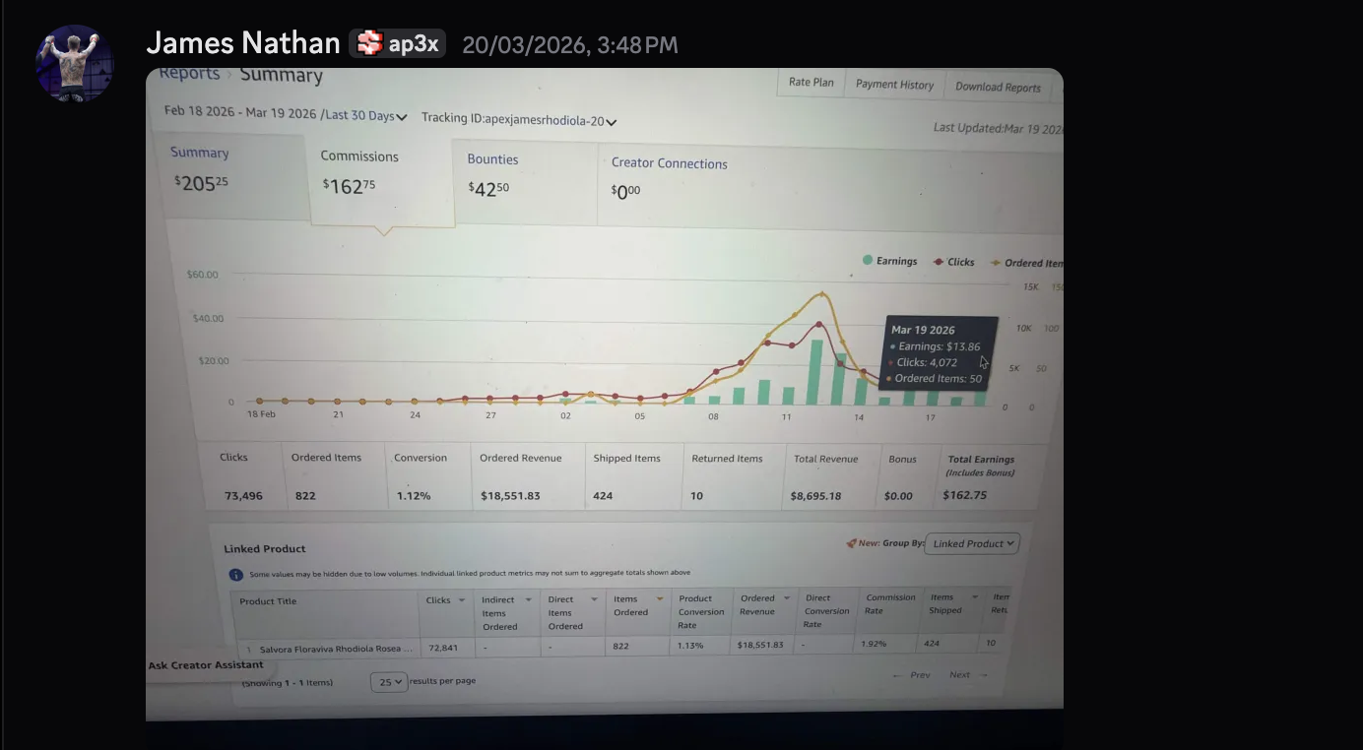Click the Clicks total 73,496
The height and width of the screenshot is (750, 1363).
click(x=243, y=496)
